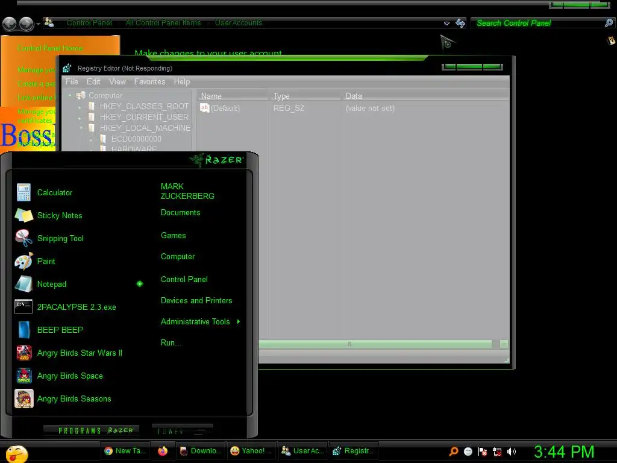Click the help icon in Control Panel
The height and width of the screenshot is (463, 617).
611,40
